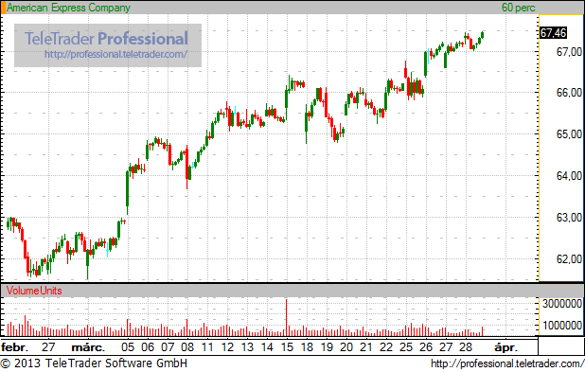The width and height of the screenshot is (585, 372).
Task: Click the 28 date label on time axis
Action: (x=466, y=347)
